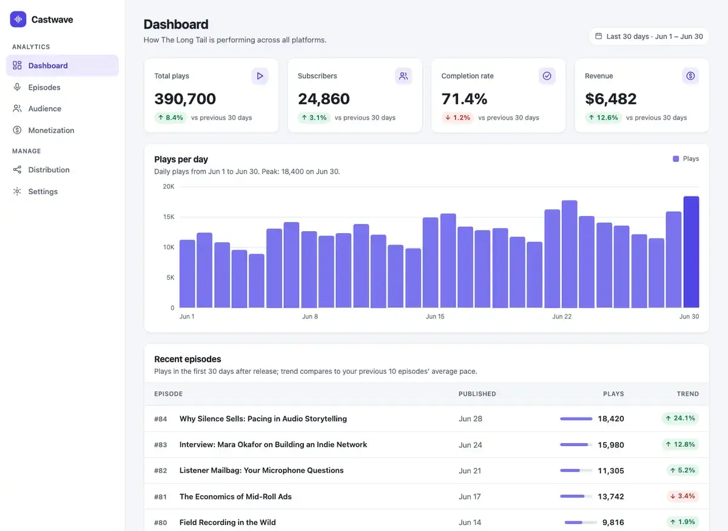Sort by the Episode column header
Screen dimensions: 728x531
pyautogui.click(x=169, y=394)
